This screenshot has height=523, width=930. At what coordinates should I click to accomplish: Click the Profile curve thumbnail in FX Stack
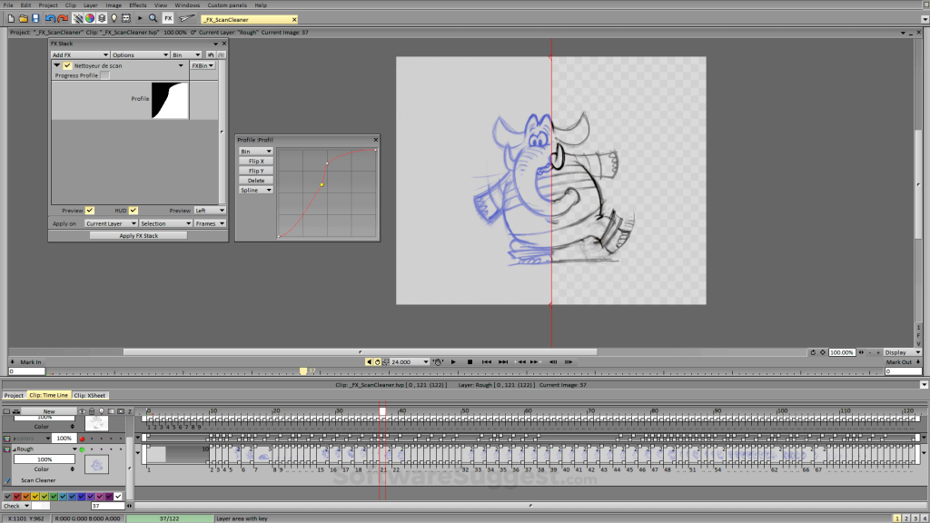(170, 100)
